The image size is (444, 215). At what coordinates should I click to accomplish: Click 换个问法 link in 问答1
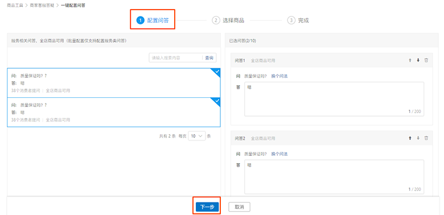(x=279, y=76)
